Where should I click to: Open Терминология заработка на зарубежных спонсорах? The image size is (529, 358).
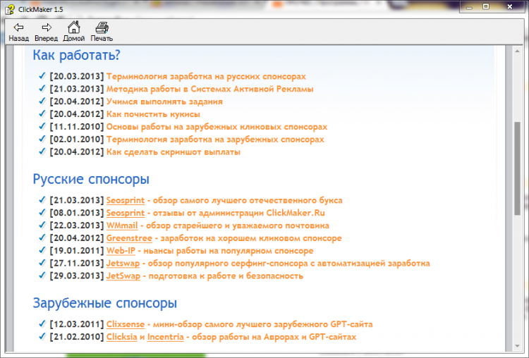(x=215, y=140)
